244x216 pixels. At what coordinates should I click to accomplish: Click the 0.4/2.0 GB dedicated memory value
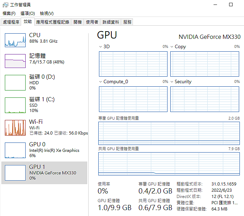(155, 191)
